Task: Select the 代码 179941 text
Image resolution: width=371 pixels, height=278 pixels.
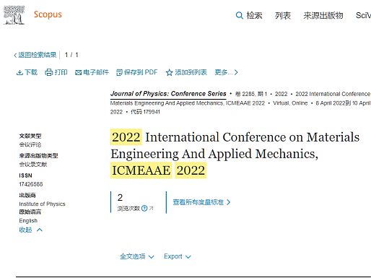Action: tap(145, 112)
